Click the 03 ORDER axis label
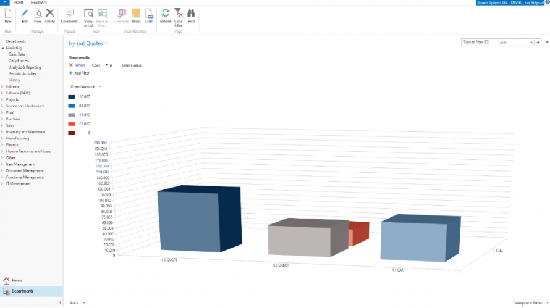The image size is (550, 308). point(281,265)
